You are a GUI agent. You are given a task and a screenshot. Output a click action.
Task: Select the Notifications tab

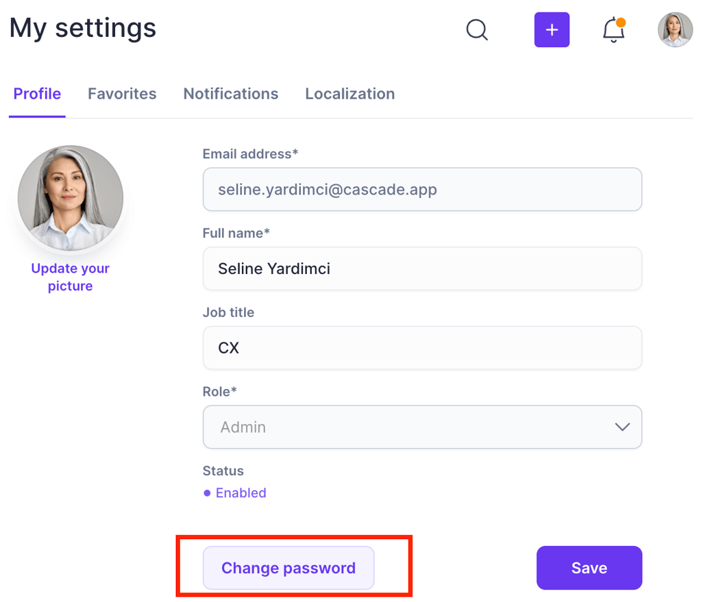(x=230, y=94)
